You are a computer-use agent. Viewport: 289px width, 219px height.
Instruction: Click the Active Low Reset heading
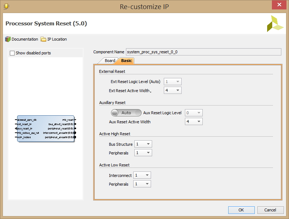pos(114,165)
